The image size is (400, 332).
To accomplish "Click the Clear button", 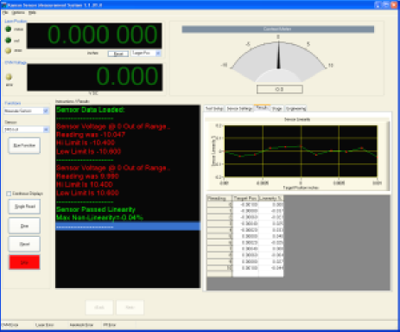I will (24, 226).
